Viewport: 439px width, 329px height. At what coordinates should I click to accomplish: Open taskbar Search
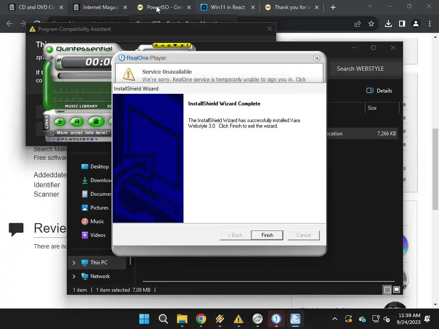163,319
